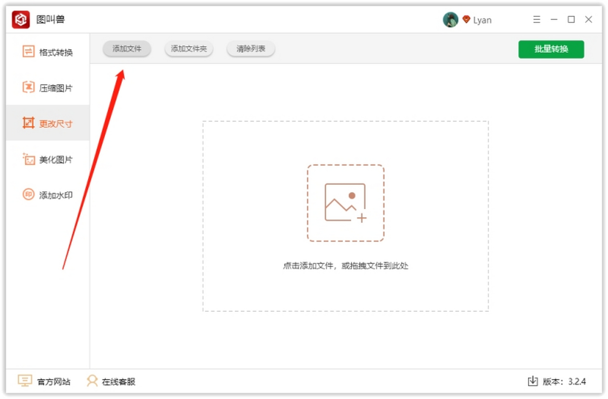
Task: Click the 添加文件夹 button
Action: tap(189, 49)
